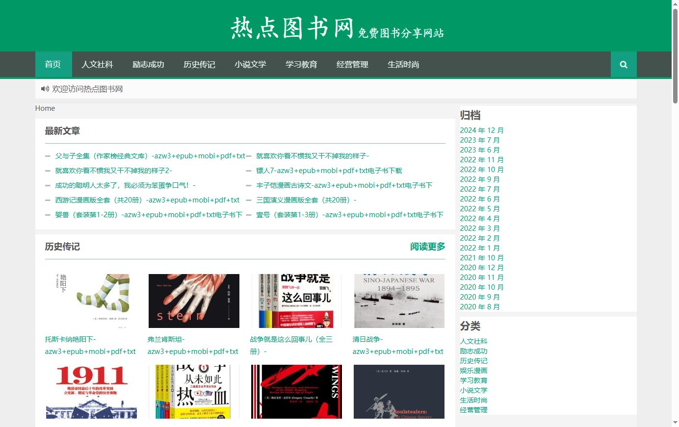Screen dimensions: 679x427
Task: Click the vertical page scrollbar thumb
Action: (675, 56)
